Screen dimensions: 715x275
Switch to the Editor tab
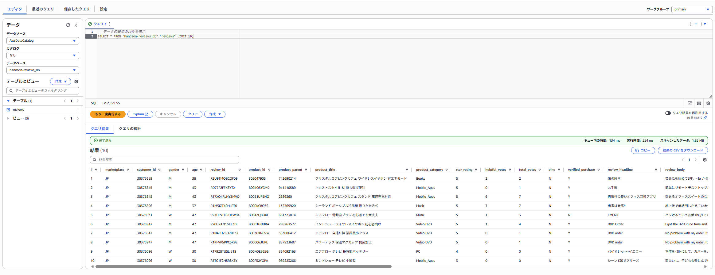pos(15,9)
